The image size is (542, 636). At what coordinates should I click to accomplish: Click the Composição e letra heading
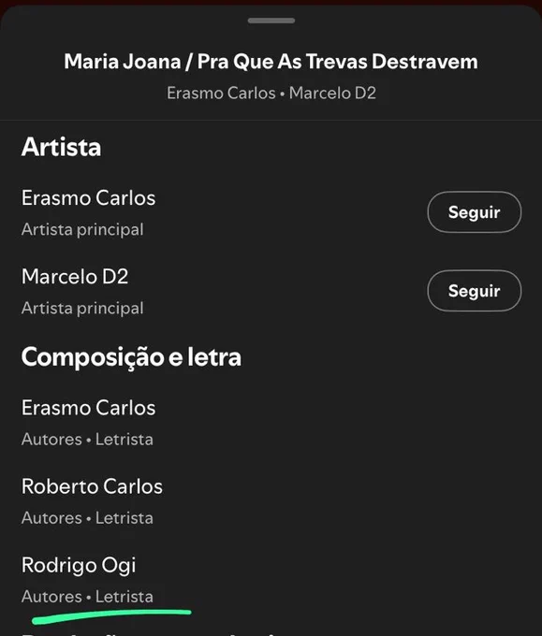pos(132,357)
